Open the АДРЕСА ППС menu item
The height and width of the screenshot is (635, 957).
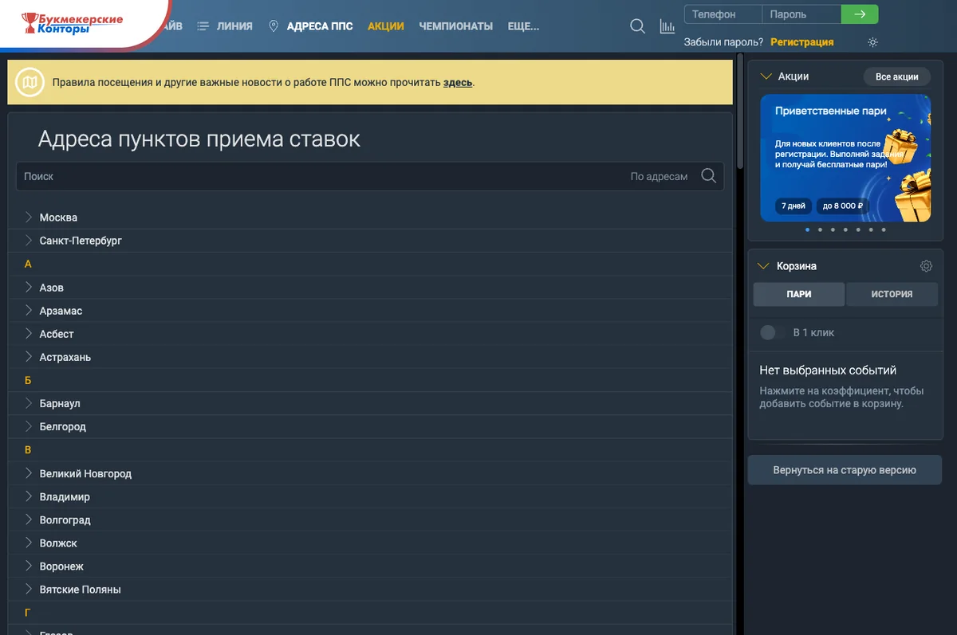[320, 26]
